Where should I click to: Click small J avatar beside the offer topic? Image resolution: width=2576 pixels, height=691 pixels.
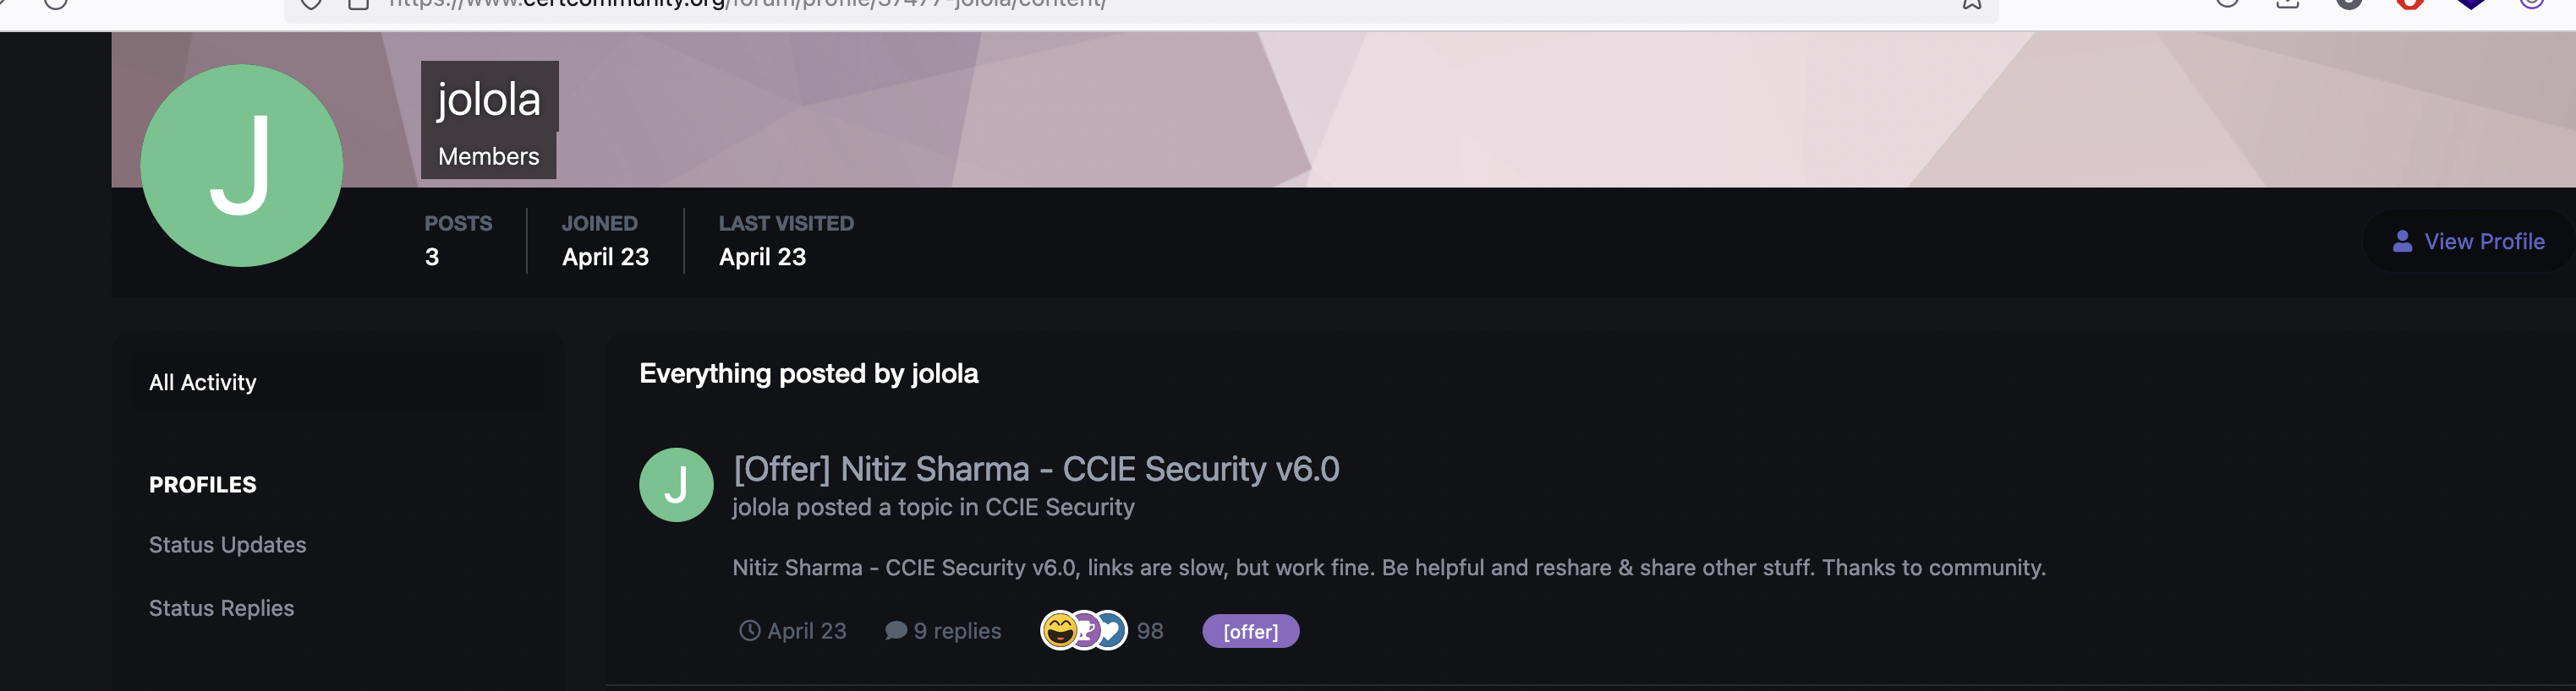676,485
